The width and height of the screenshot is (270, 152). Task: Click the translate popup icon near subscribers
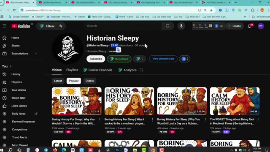tap(118, 50)
